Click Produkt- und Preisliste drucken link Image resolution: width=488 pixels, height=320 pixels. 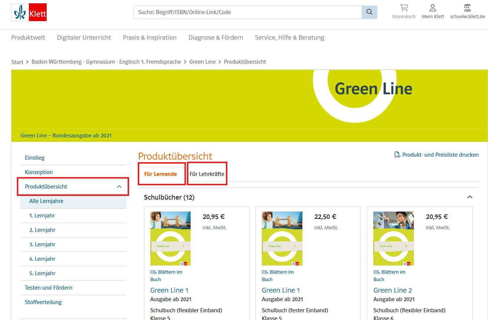coord(441,155)
